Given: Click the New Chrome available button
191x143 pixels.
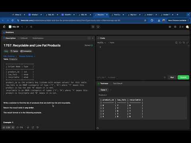Looking at the screenshot, I should coord(178,21).
